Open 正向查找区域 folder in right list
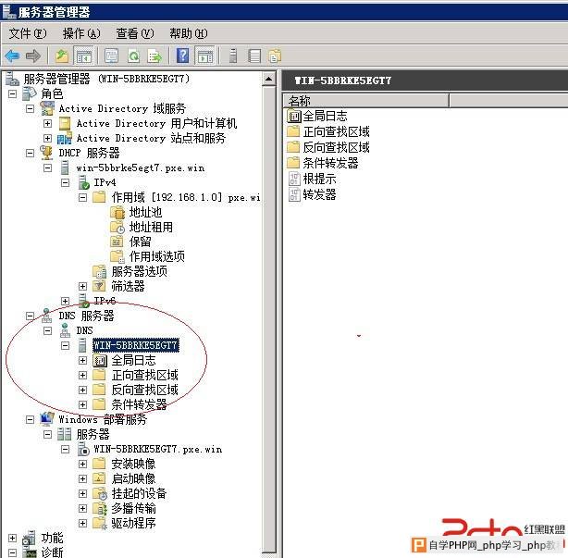Screen dimensions: 568x558 [x=336, y=132]
